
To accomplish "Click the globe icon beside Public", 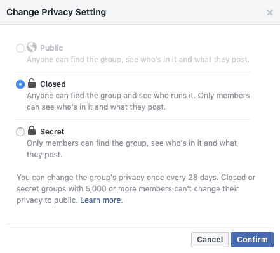I will 32,47.
